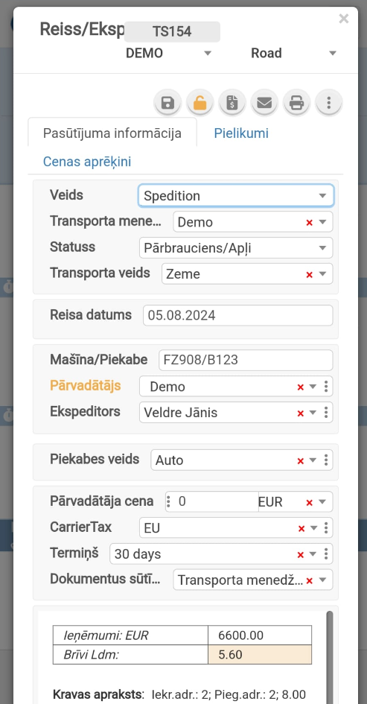The width and height of the screenshot is (367, 704).
Task: Open the invoice dollar document icon
Action: point(232,103)
